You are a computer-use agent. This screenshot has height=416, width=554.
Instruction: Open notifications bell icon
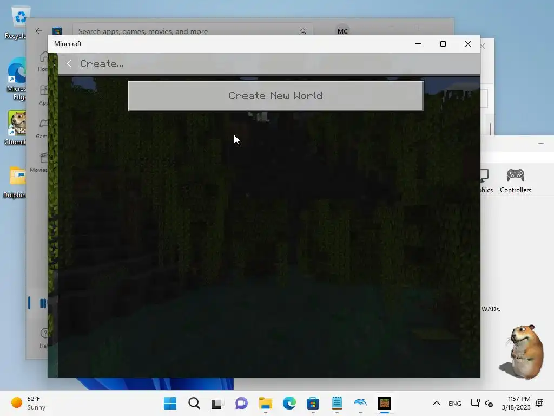(x=539, y=403)
